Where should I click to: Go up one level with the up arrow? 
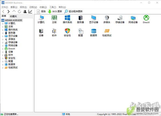pyautogui.click(x=14, y=11)
